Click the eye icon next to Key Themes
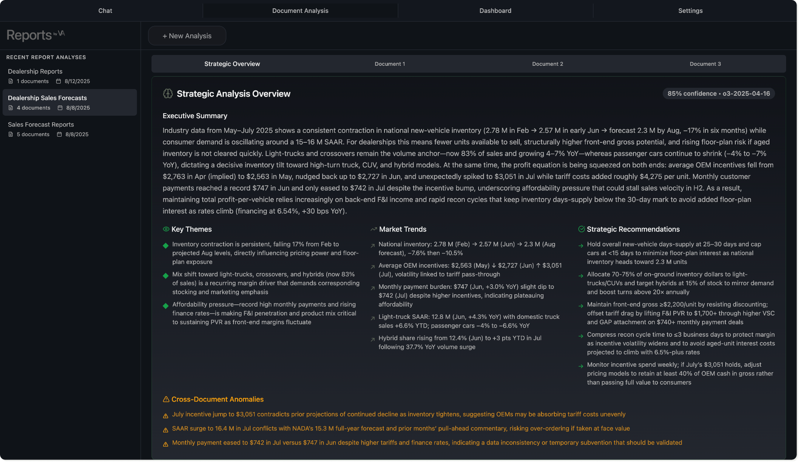This screenshot has width=799, height=462. point(166,229)
